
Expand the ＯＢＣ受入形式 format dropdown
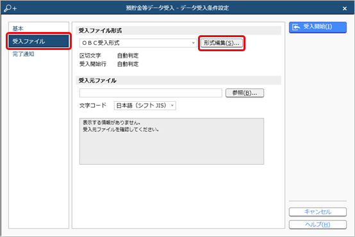coord(138,43)
